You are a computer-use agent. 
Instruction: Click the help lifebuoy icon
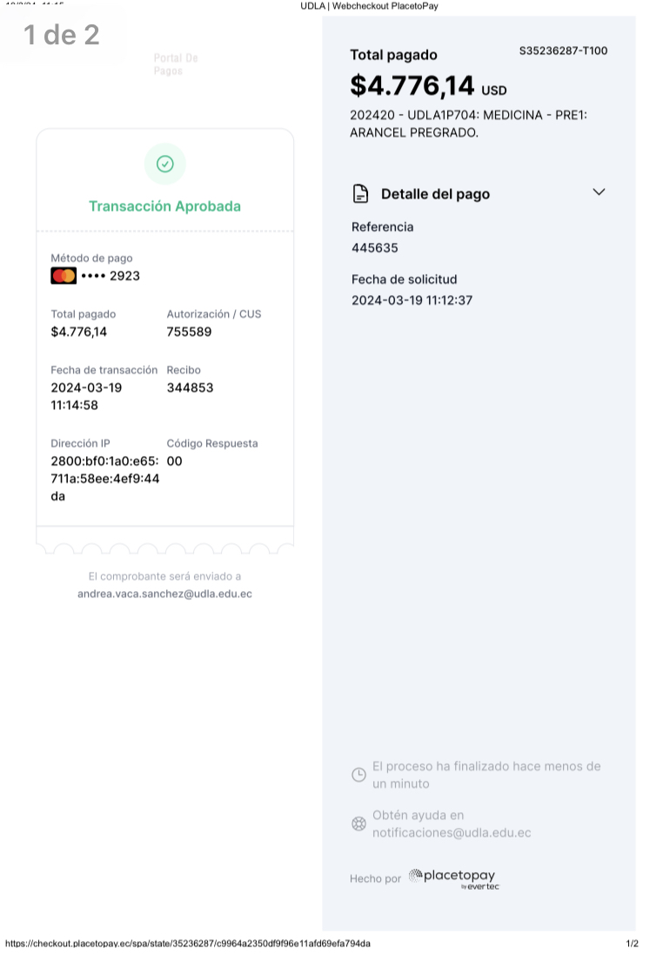358,824
